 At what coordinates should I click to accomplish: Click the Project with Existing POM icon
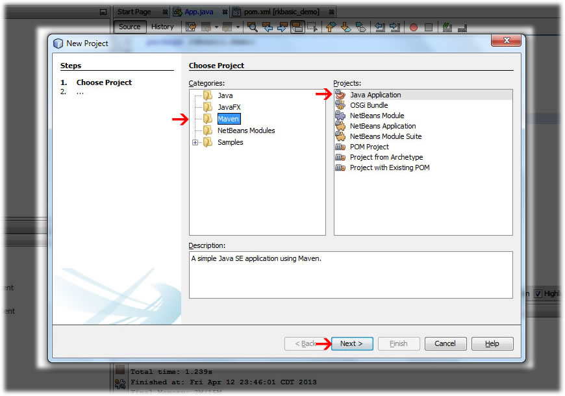[x=340, y=168]
